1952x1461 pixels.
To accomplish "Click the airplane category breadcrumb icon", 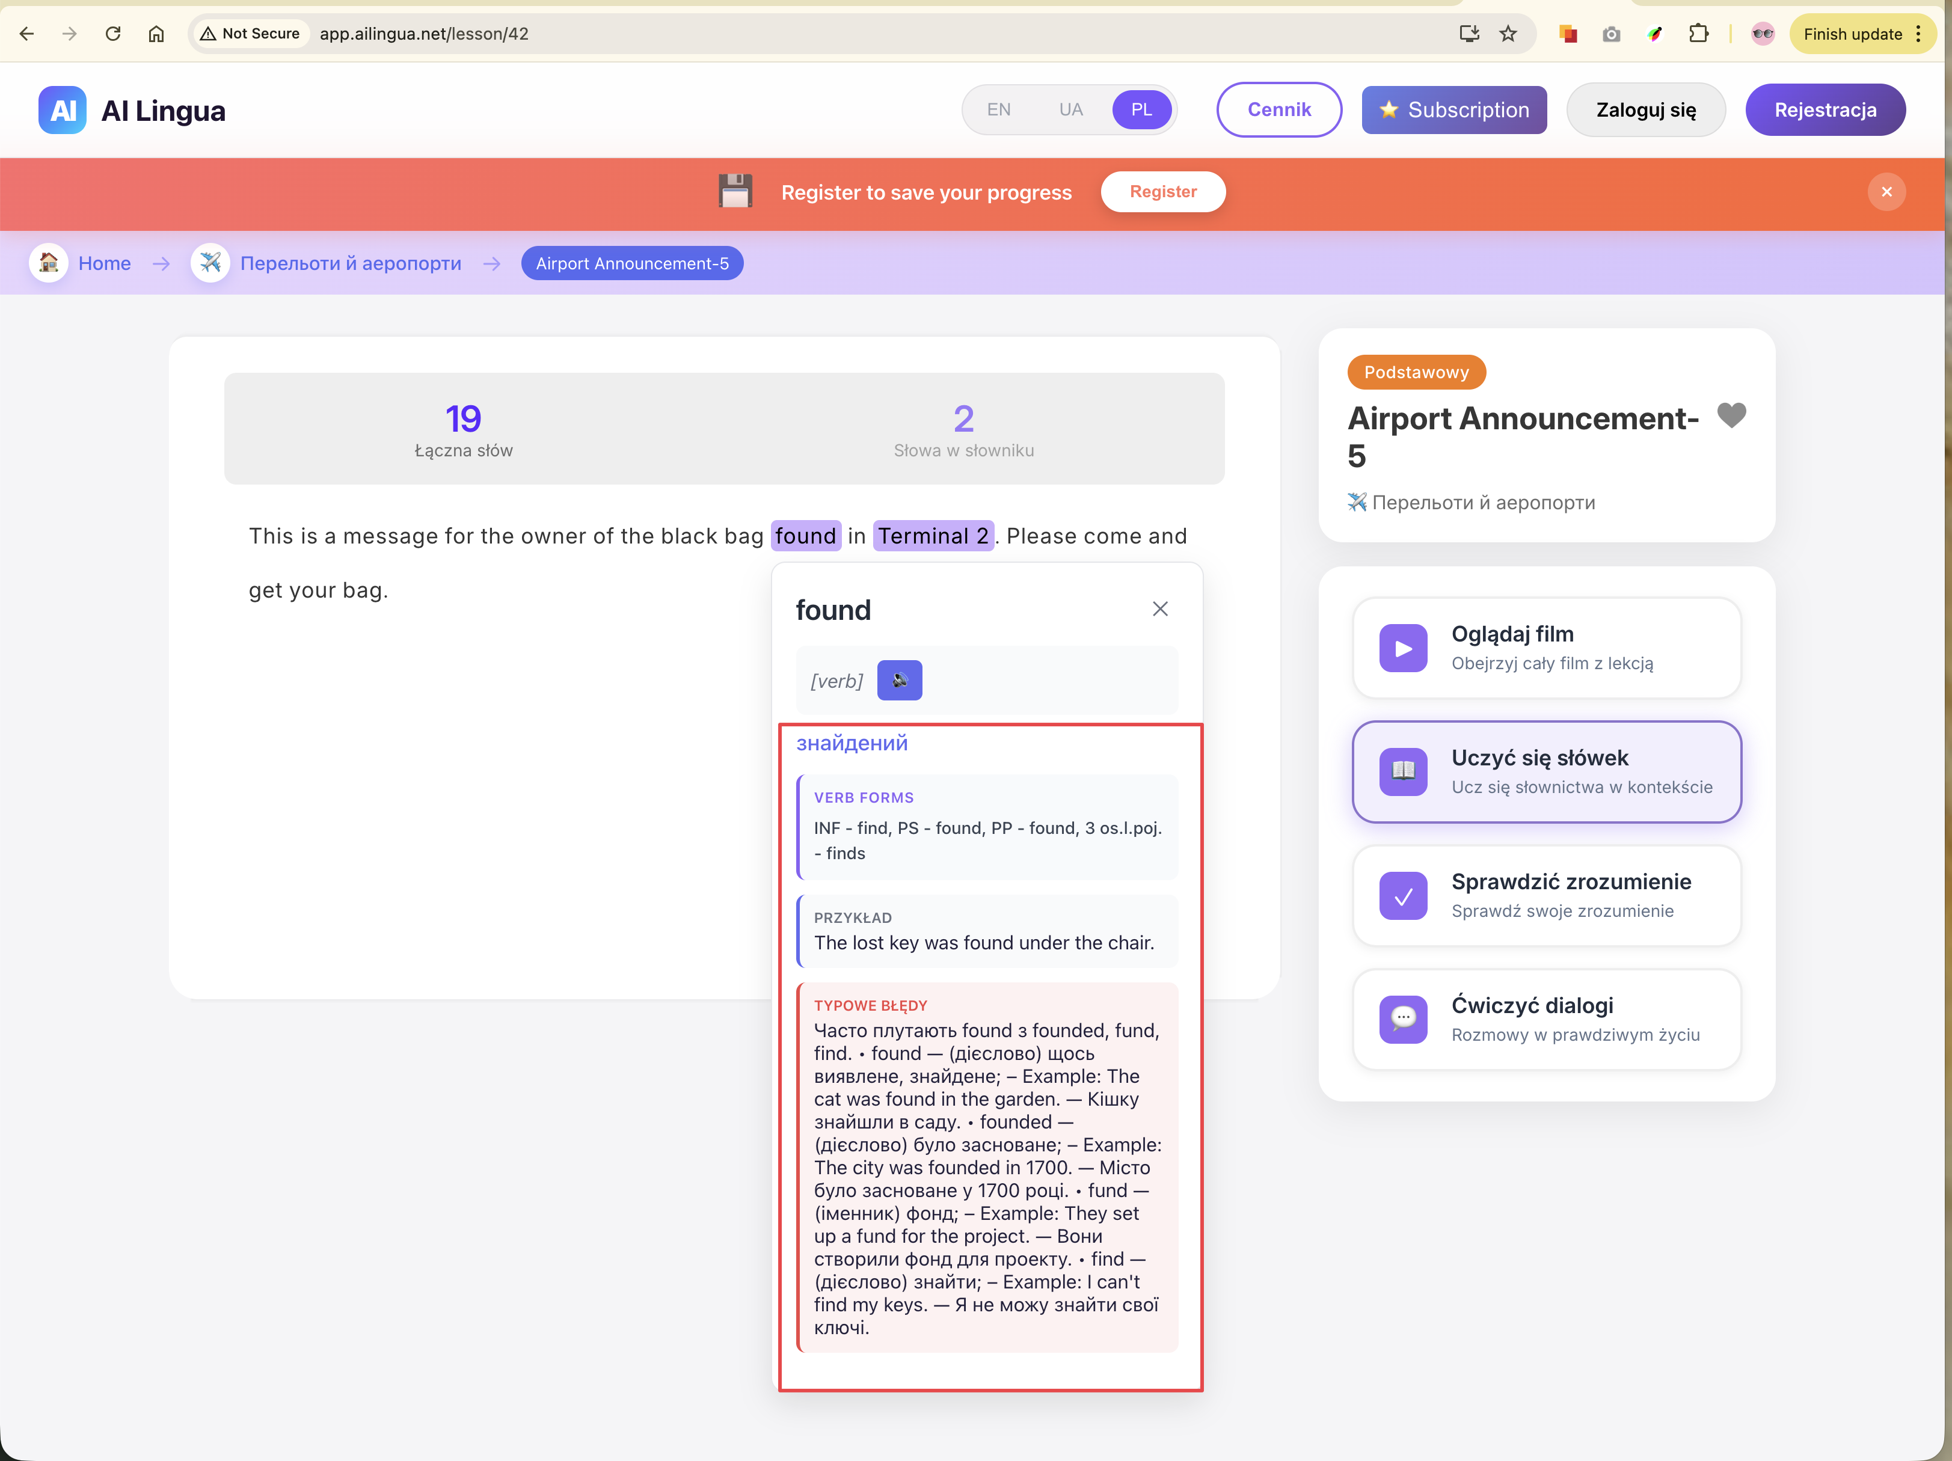I will [x=210, y=263].
